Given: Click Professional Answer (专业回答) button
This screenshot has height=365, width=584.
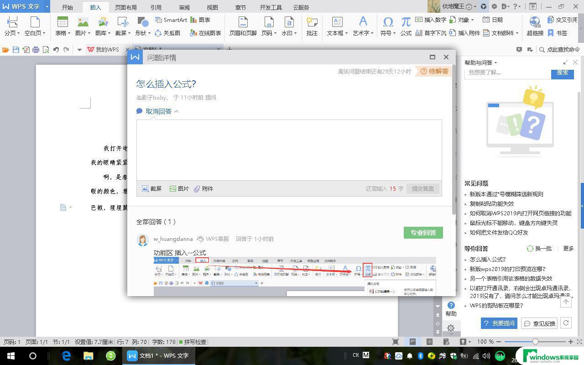Looking at the screenshot, I should [423, 233].
